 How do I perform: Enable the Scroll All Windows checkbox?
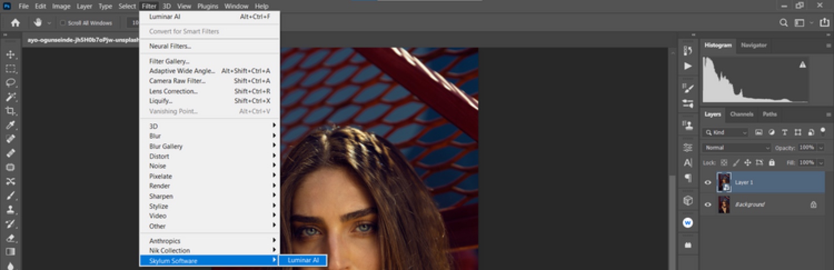click(x=63, y=23)
